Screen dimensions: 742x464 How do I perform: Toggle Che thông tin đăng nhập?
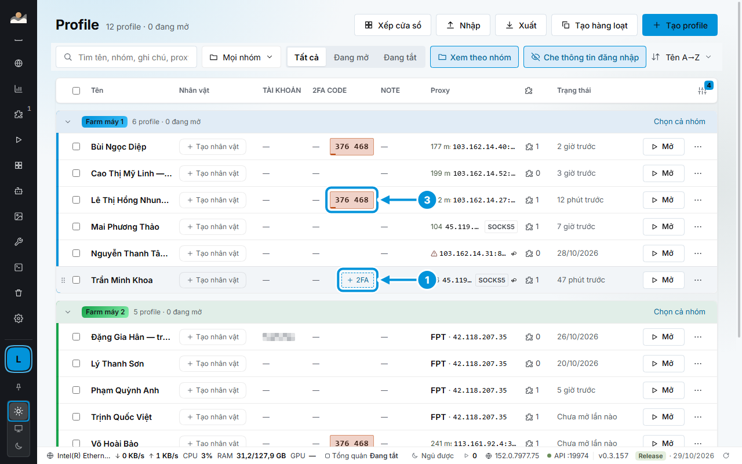(x=585, y=57)
